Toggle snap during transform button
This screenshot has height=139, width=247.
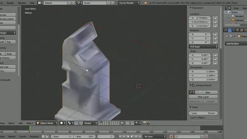click(132, 123)
